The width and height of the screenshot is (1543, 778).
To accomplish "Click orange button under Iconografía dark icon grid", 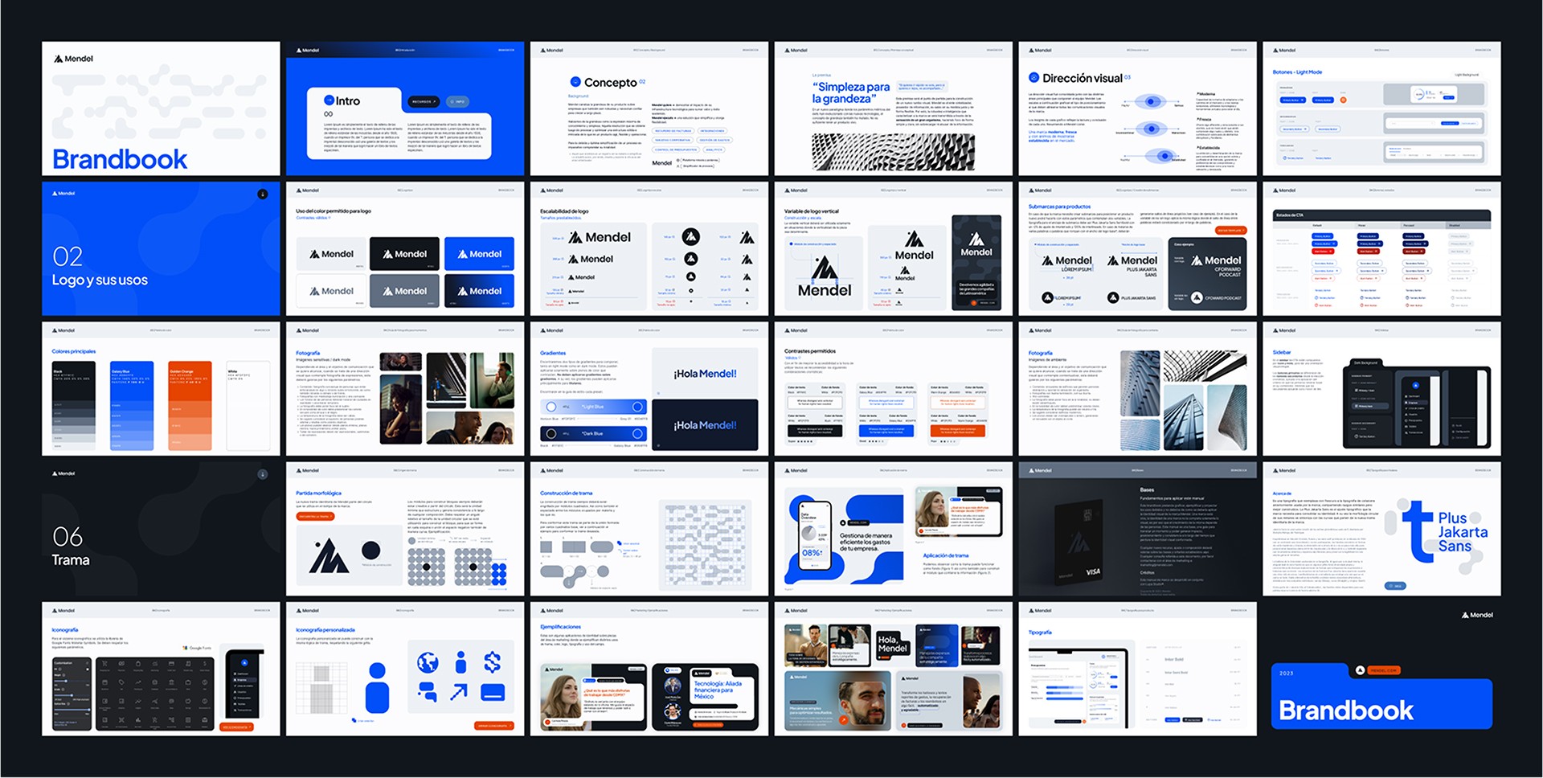I will pos(236,727).
